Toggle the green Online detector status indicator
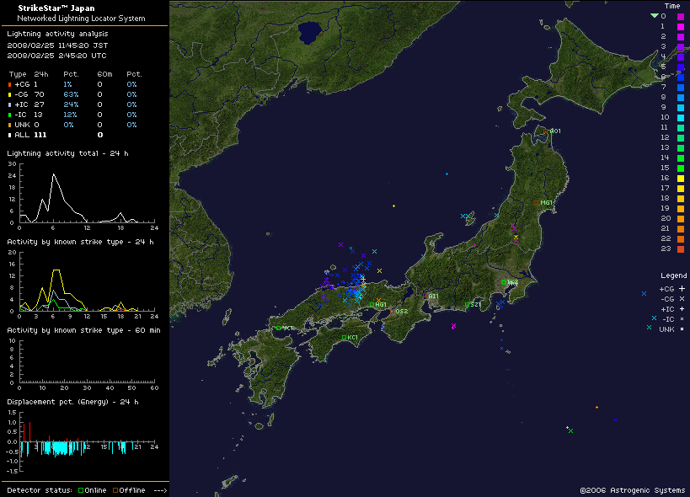The image size is (690, 497). (80, 489)
